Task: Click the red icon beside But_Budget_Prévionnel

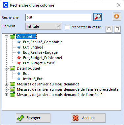Action: (19, 58)
